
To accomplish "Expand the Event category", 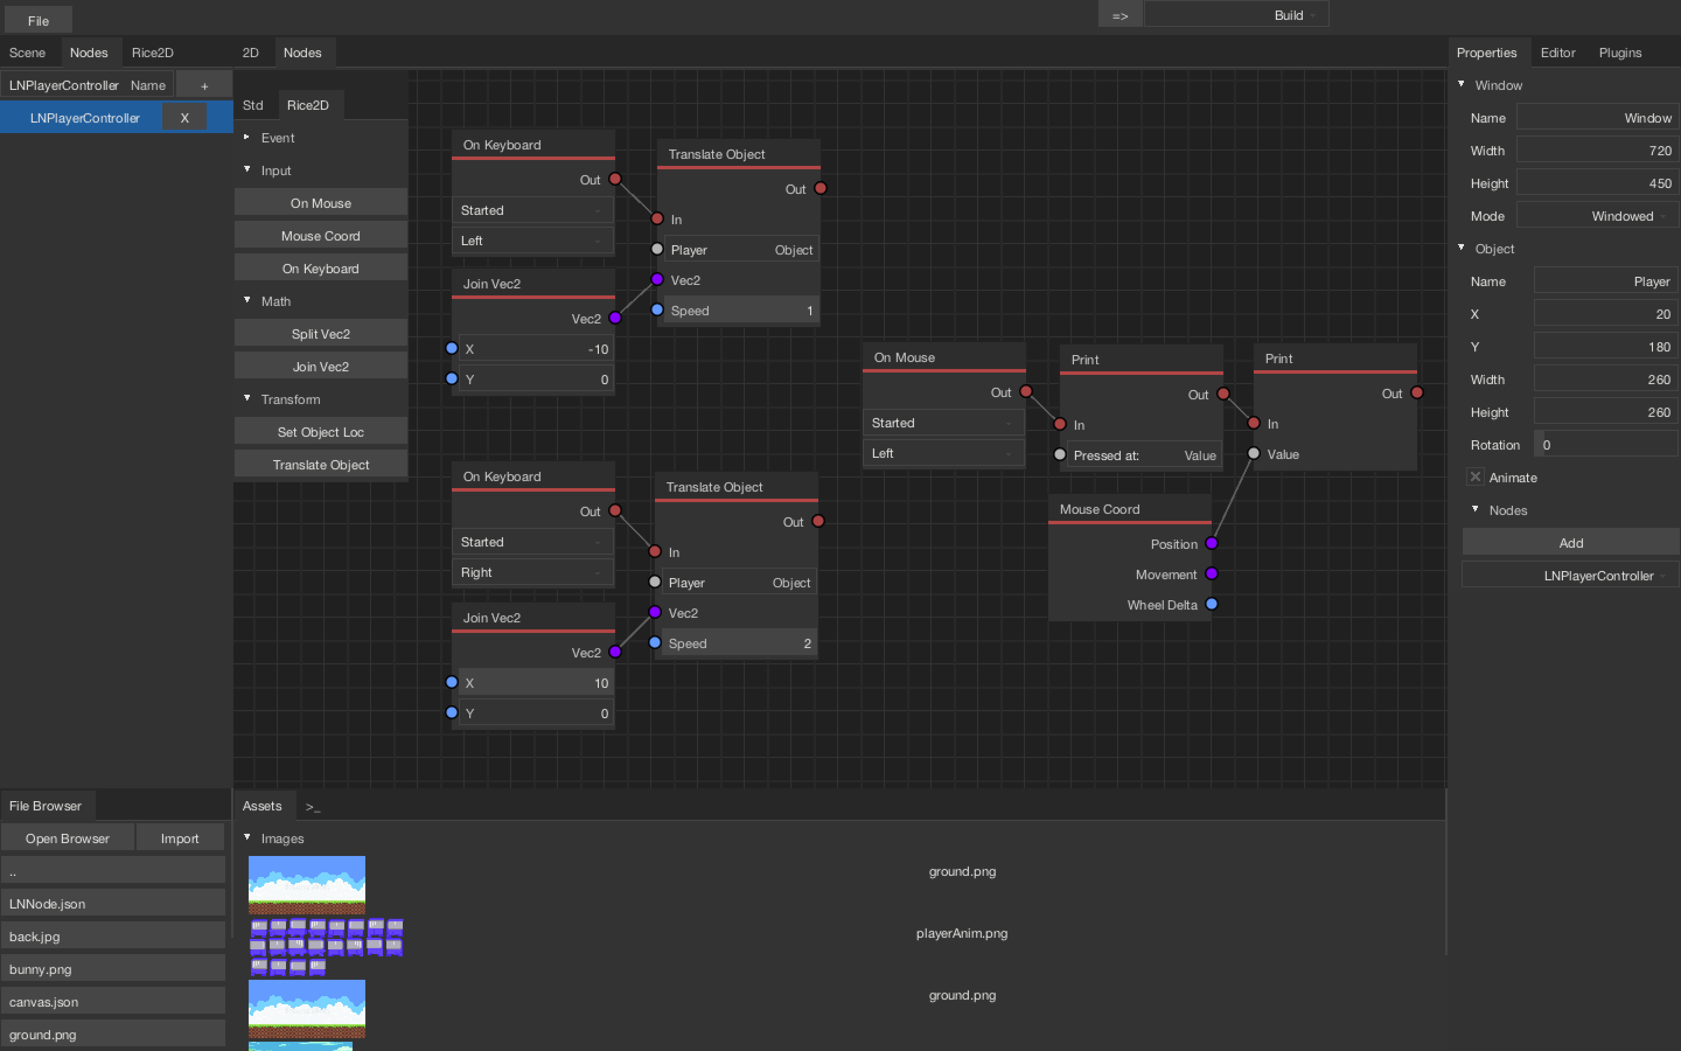I will (246, 137).
